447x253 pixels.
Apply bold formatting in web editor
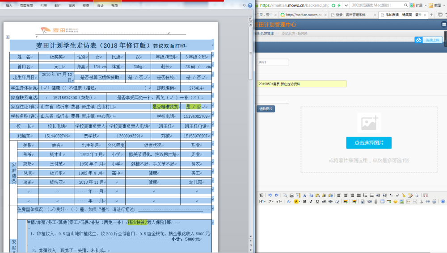tap(304, 202)
